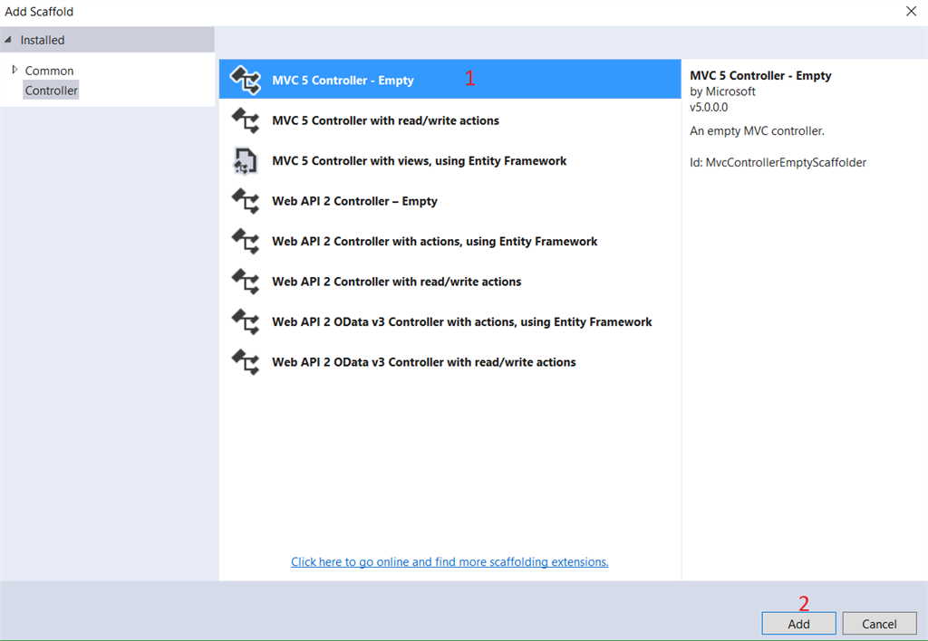Image resolution: width=928 pixels, height=641 pixels.
Task: Open link to find more scaffolding extensions online
Action: pos(449,561)
